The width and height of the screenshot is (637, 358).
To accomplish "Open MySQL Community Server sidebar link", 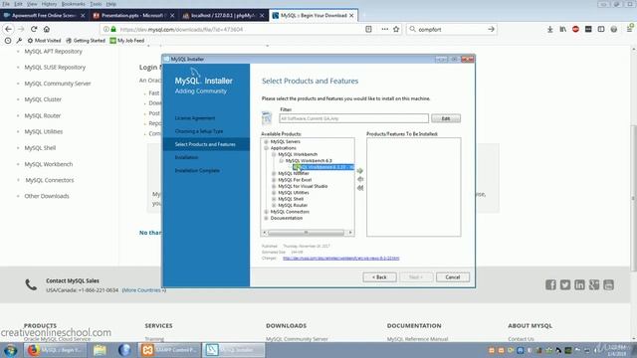I will [x=58, y=84].
